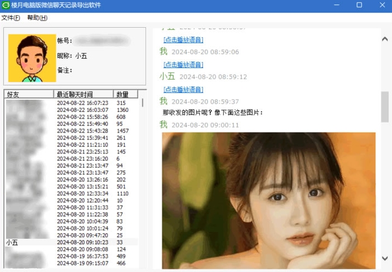Click sender name 小五 at 08:59:12
Image resolution: width=392 pixels, height=272 pixels.
[x=167, y=76]
